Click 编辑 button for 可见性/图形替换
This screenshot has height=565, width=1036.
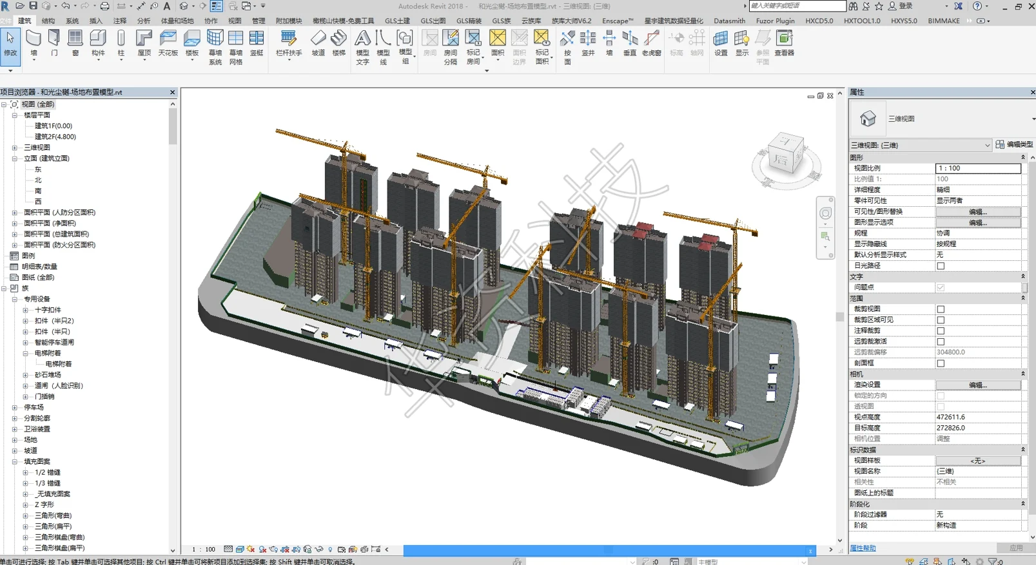(977, 211)
